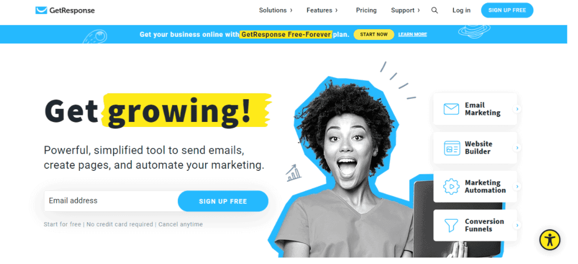The image size is (578, 264).
Task: Click the Website Builder page icon
Action: pyautogui.click(x=452, y=148)
